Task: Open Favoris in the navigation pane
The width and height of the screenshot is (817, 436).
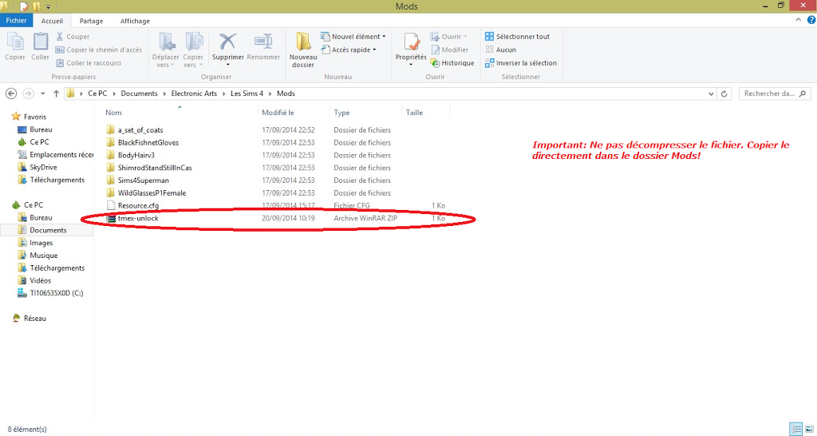Action: click(29, 117)
